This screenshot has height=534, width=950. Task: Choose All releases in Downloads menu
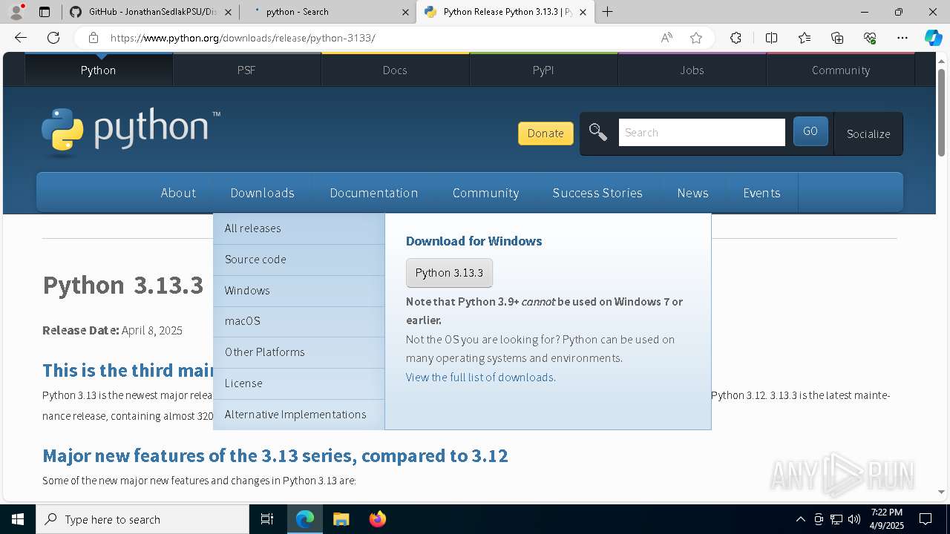click(x=298, y=228)
